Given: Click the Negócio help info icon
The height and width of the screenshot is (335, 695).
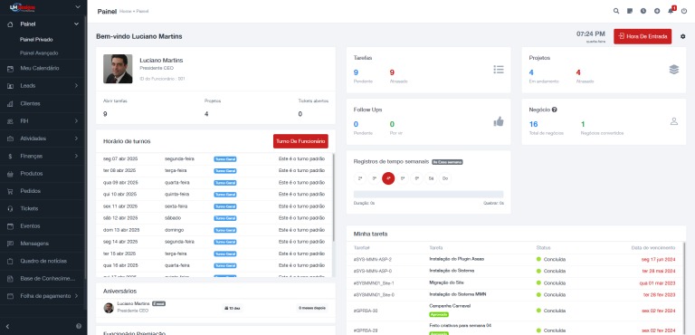Looking at the screenshot, I should (555, 110).
